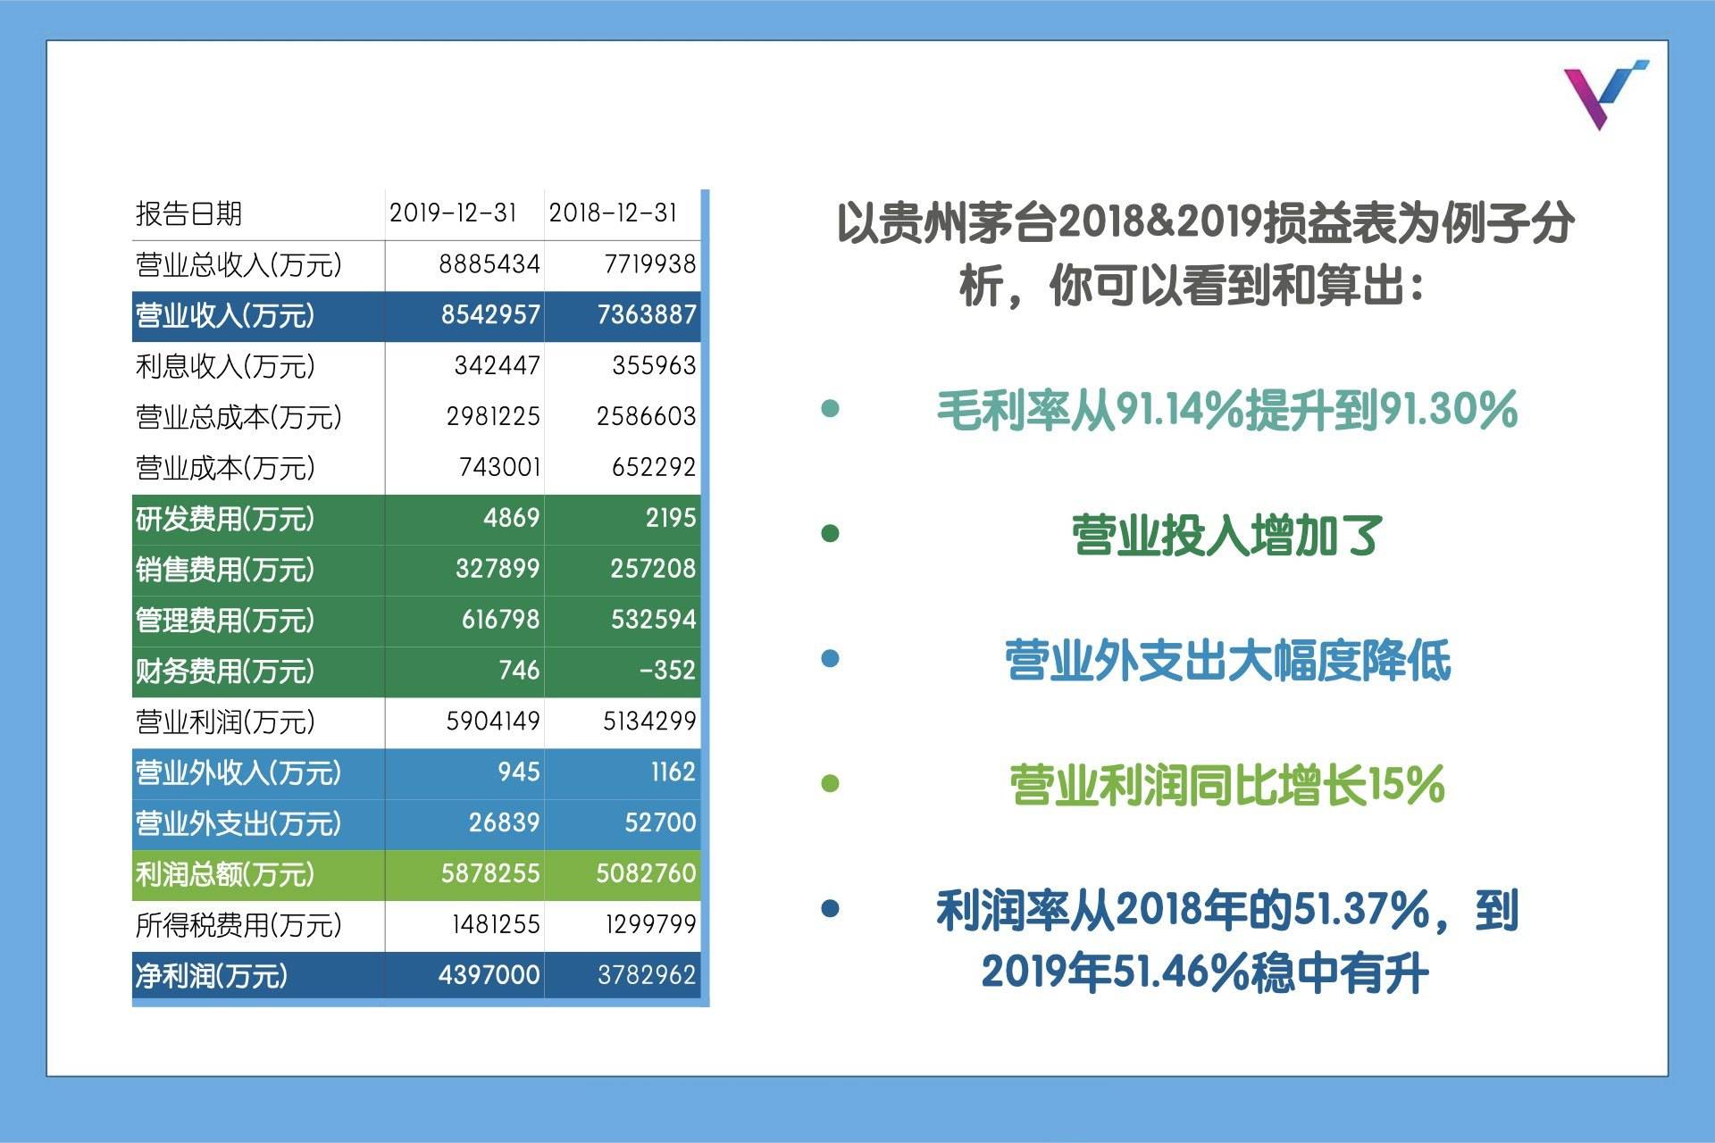This screenshot has width=1715, height=1143.
Task: Select the 营业总成本(万元) row label
Action: click(x=238, y=417)
